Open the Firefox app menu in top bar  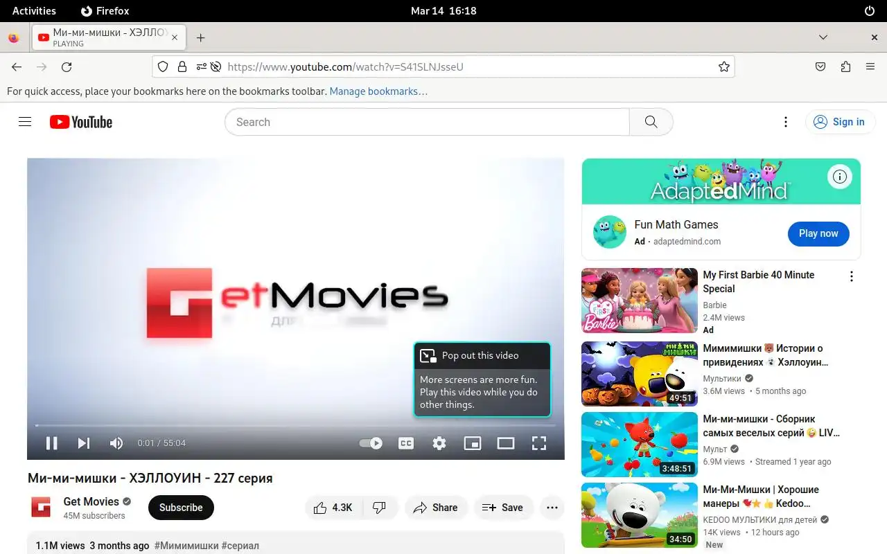coord(105,10)
